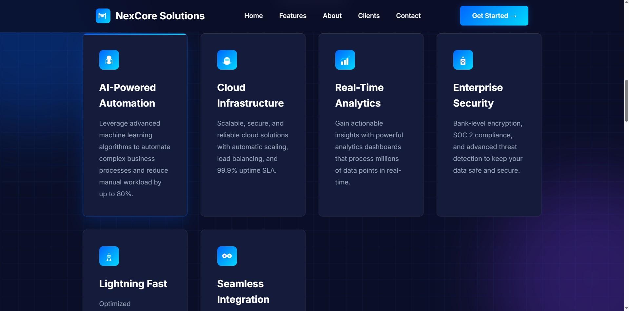Navigate to the Clients section
The image size is (629, 311).
[x=369, y=16]
